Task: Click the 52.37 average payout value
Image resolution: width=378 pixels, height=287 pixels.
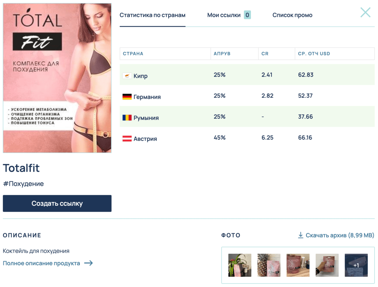Action: coord(305,96)
